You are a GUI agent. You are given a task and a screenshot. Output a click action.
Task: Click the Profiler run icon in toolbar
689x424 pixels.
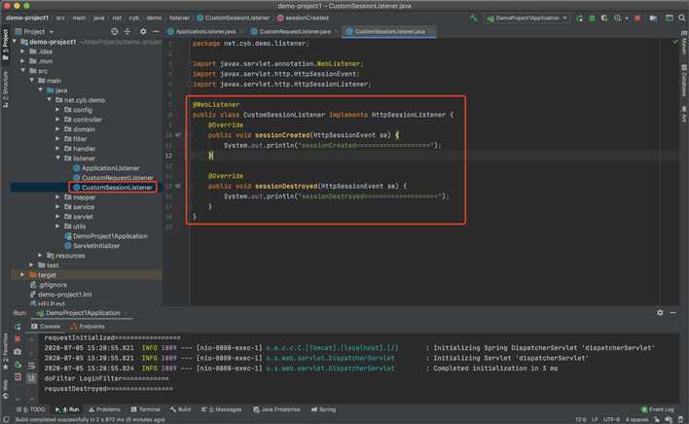coord(618,18)
